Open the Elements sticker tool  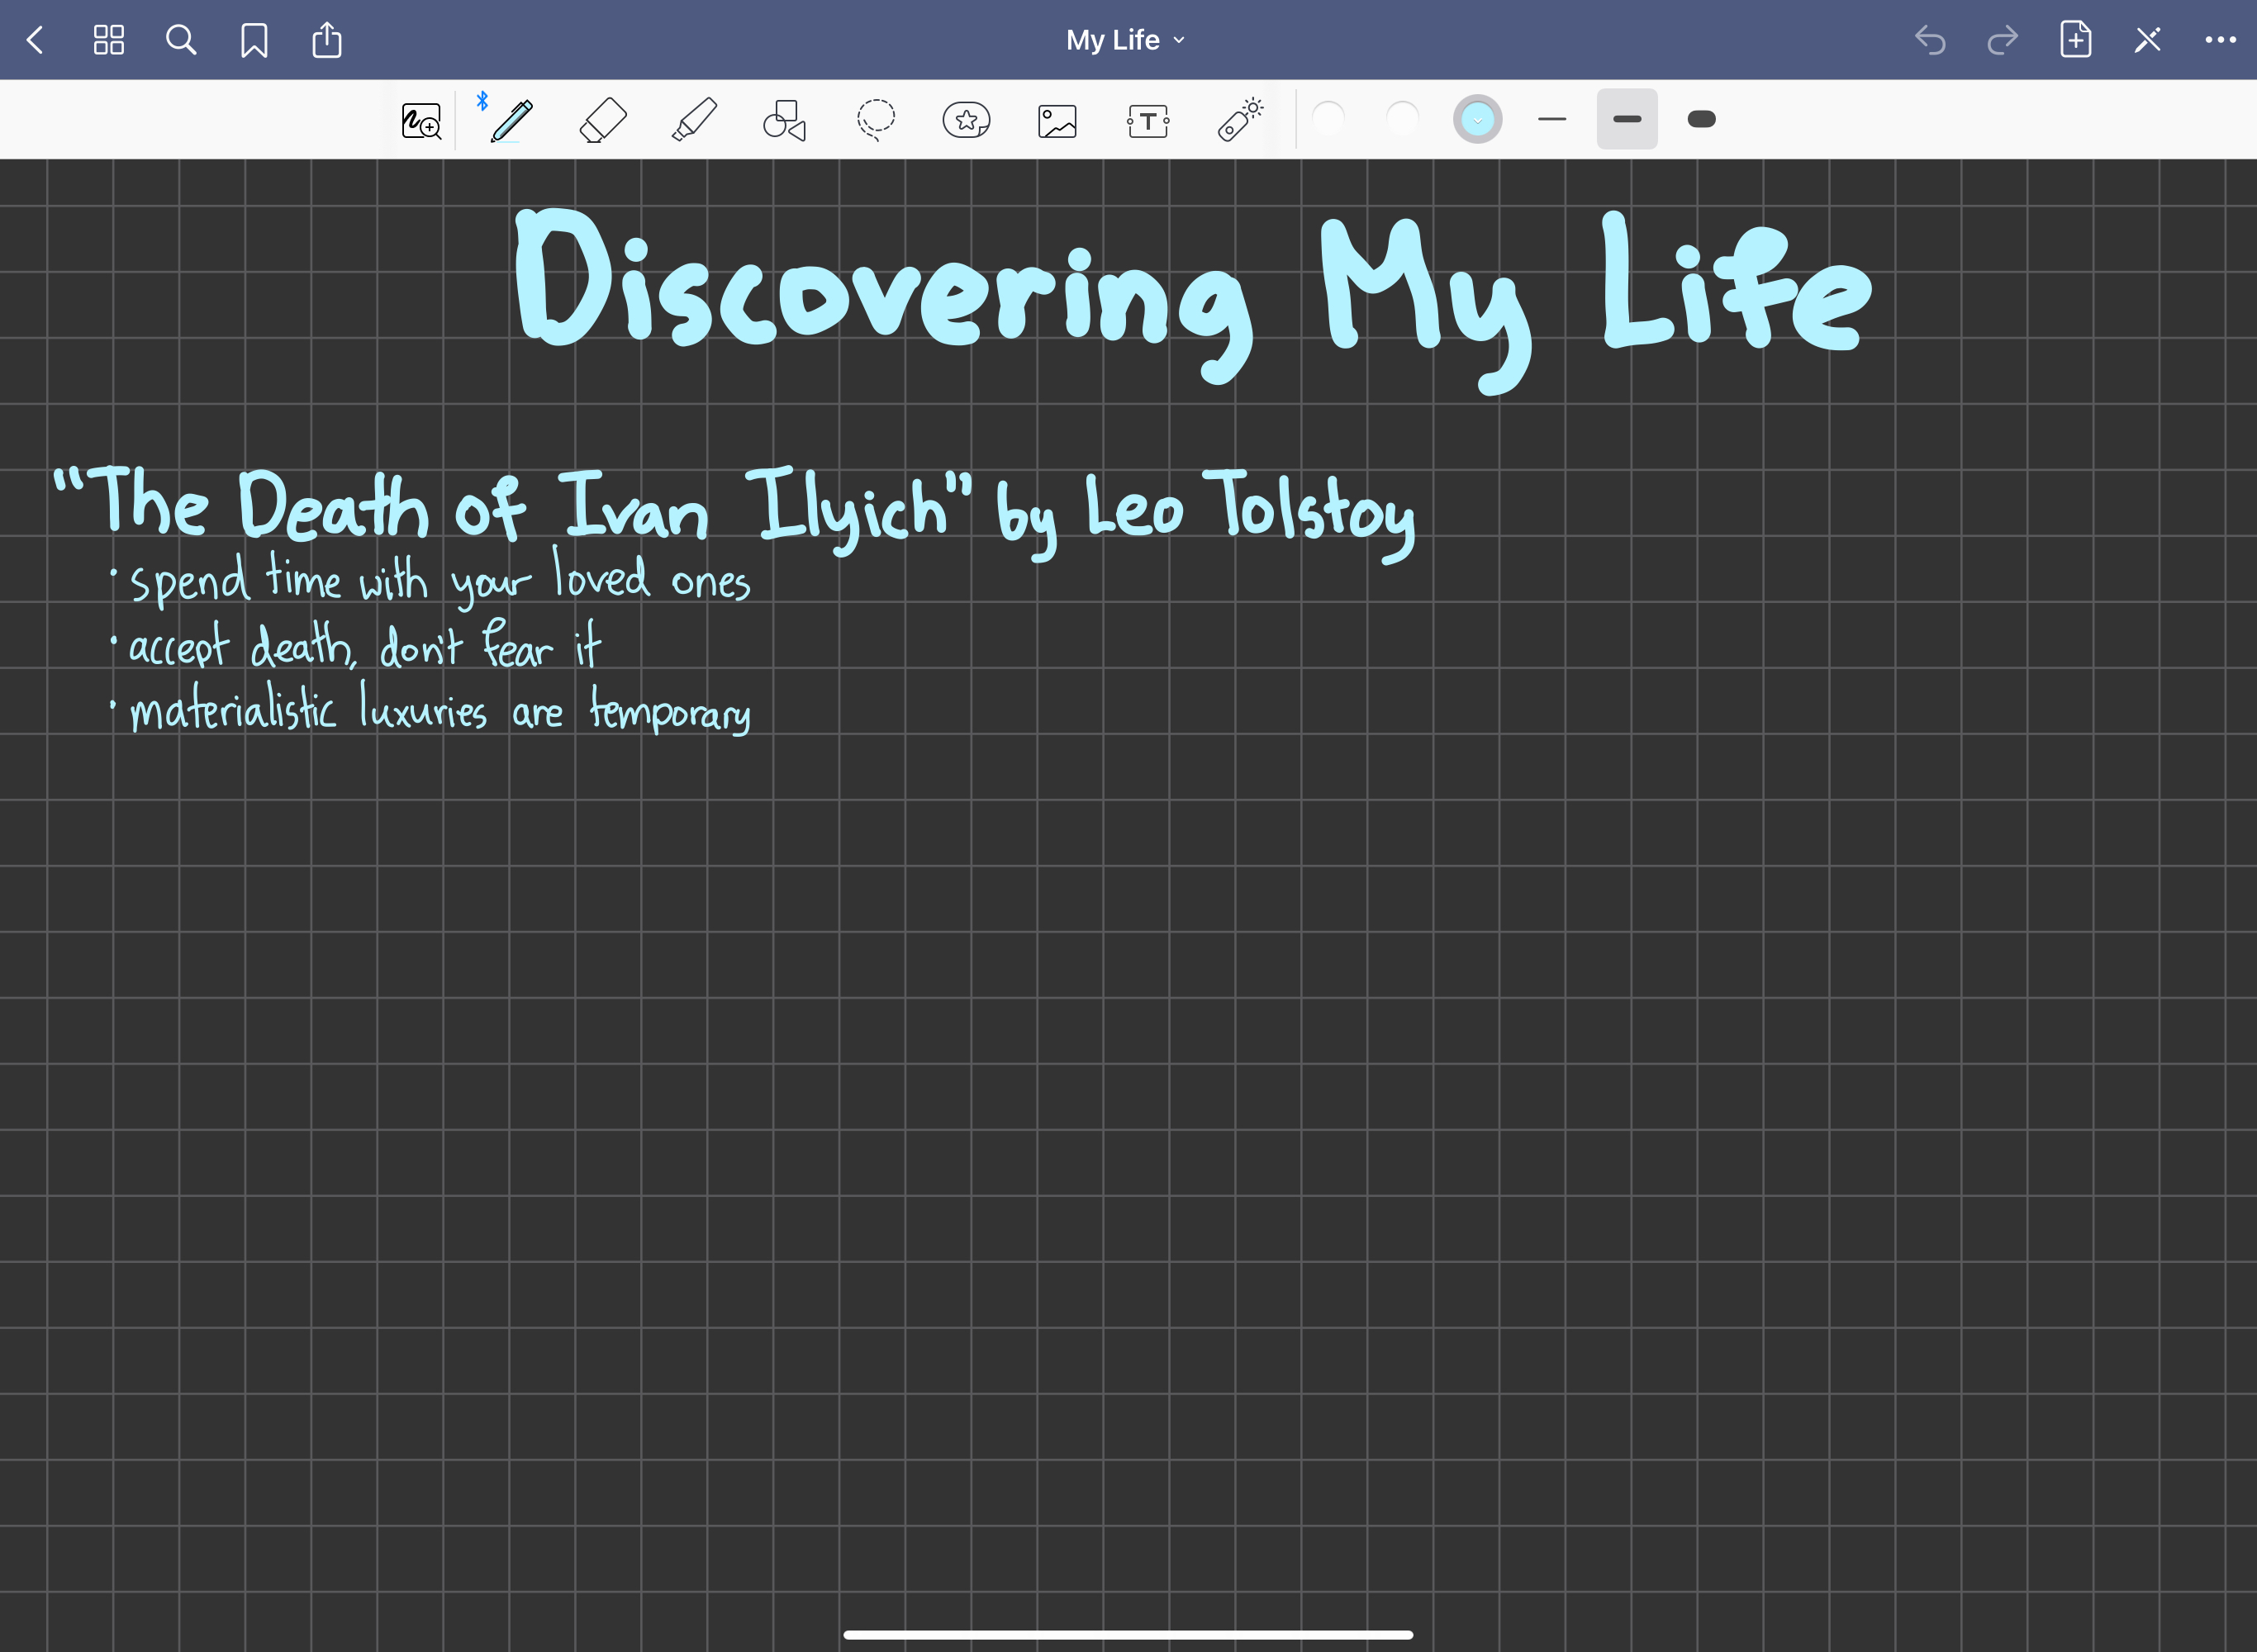click(x=966, y=121)
